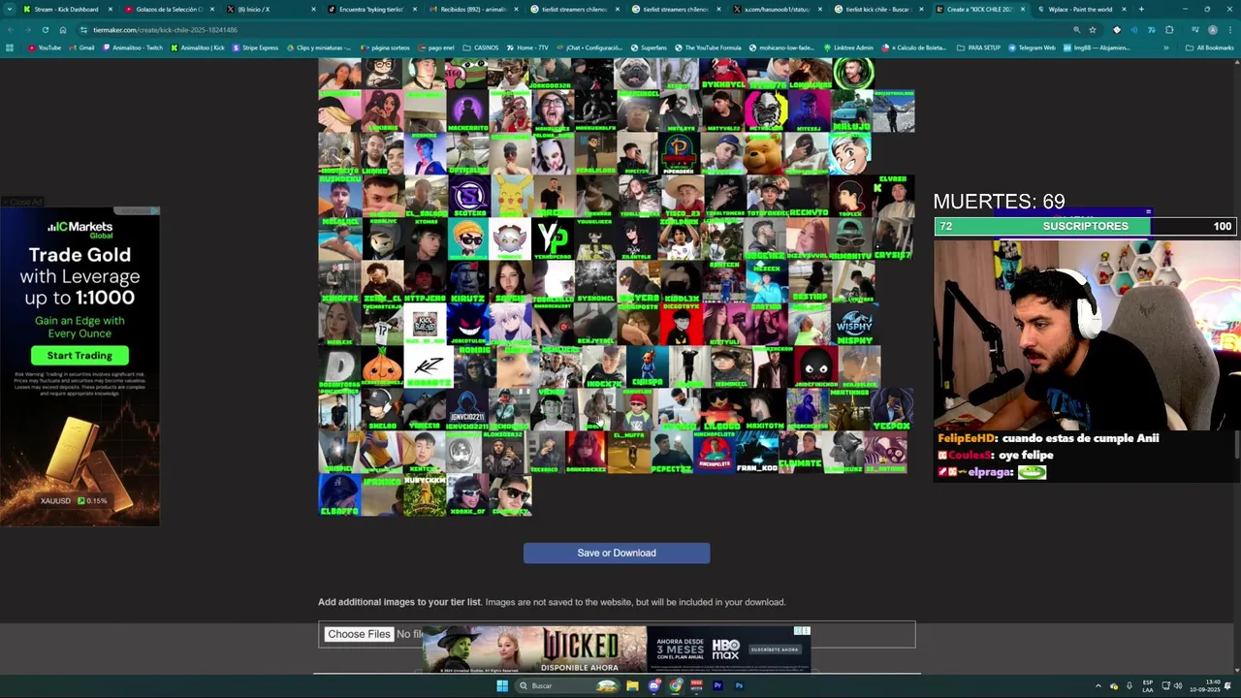The height and width of the screenshot is (698, 1241).
Task: Click Start Trading in IC Markets ad
Action: [x=80, y=356]
